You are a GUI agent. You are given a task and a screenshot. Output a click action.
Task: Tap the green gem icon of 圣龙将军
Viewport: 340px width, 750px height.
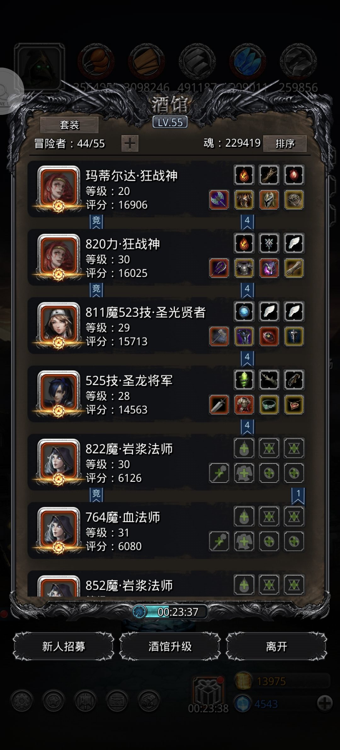(244, 380)
